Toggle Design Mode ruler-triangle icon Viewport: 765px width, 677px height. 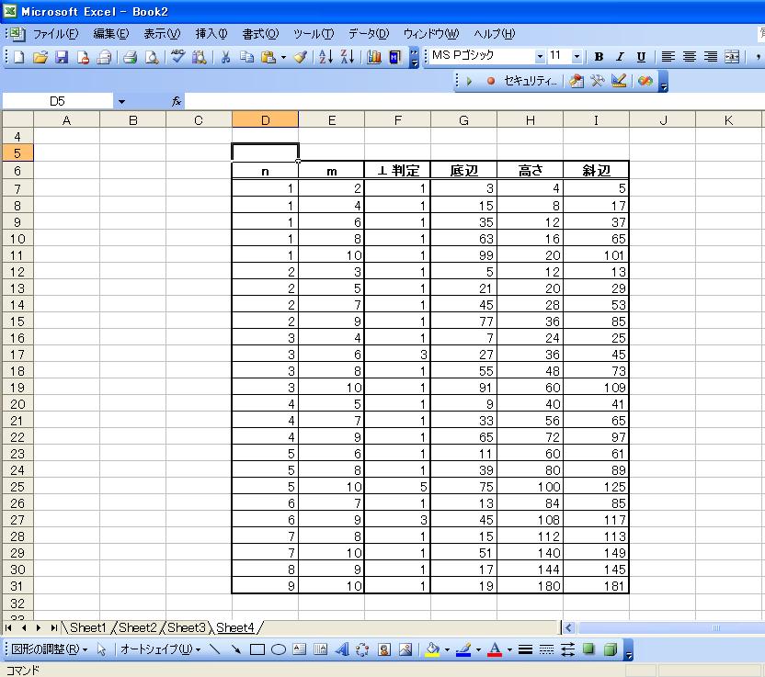(x=619, y=81)
